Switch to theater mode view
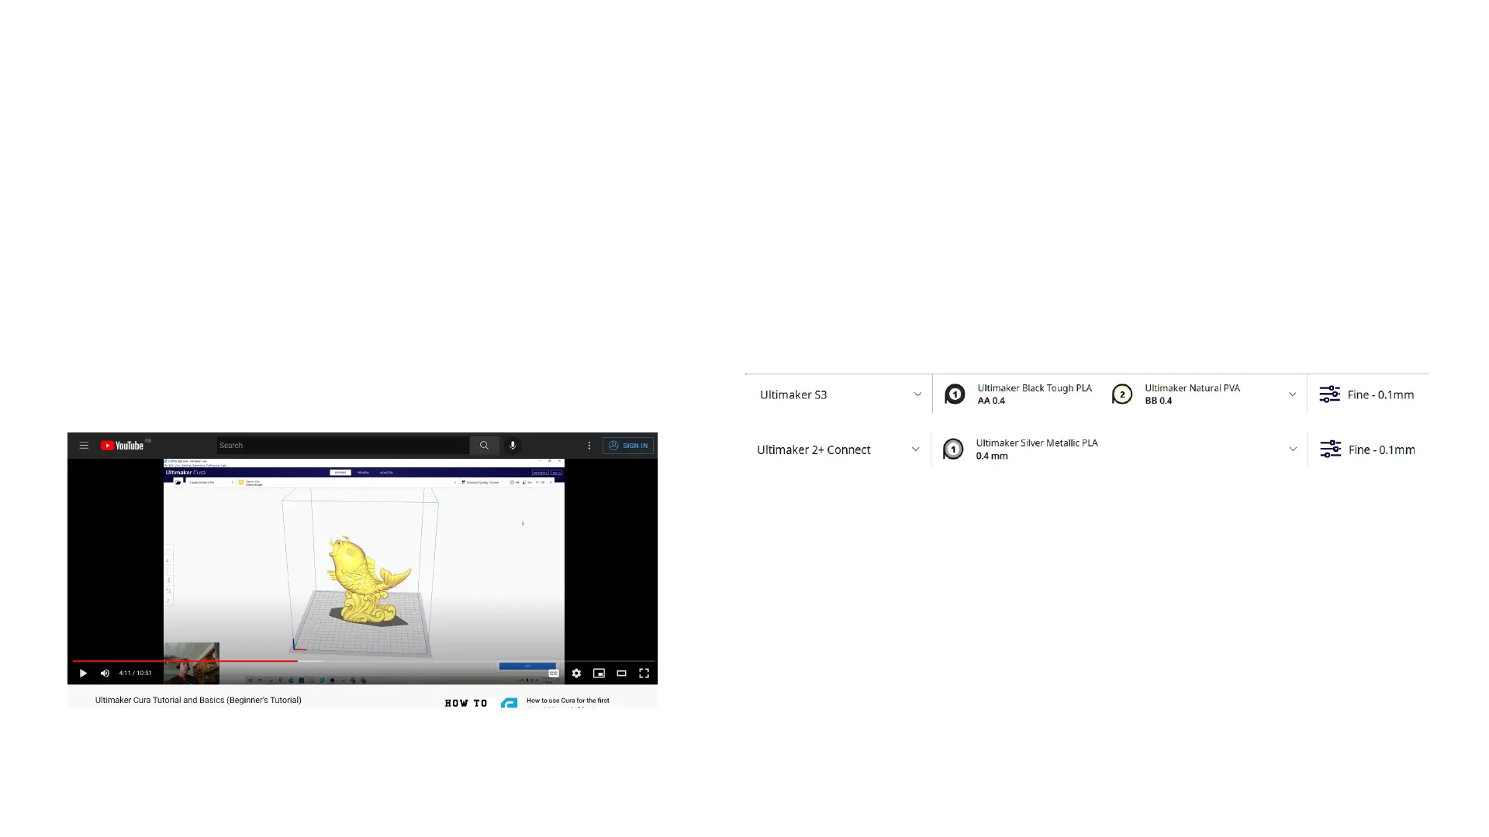 [621, 673]
